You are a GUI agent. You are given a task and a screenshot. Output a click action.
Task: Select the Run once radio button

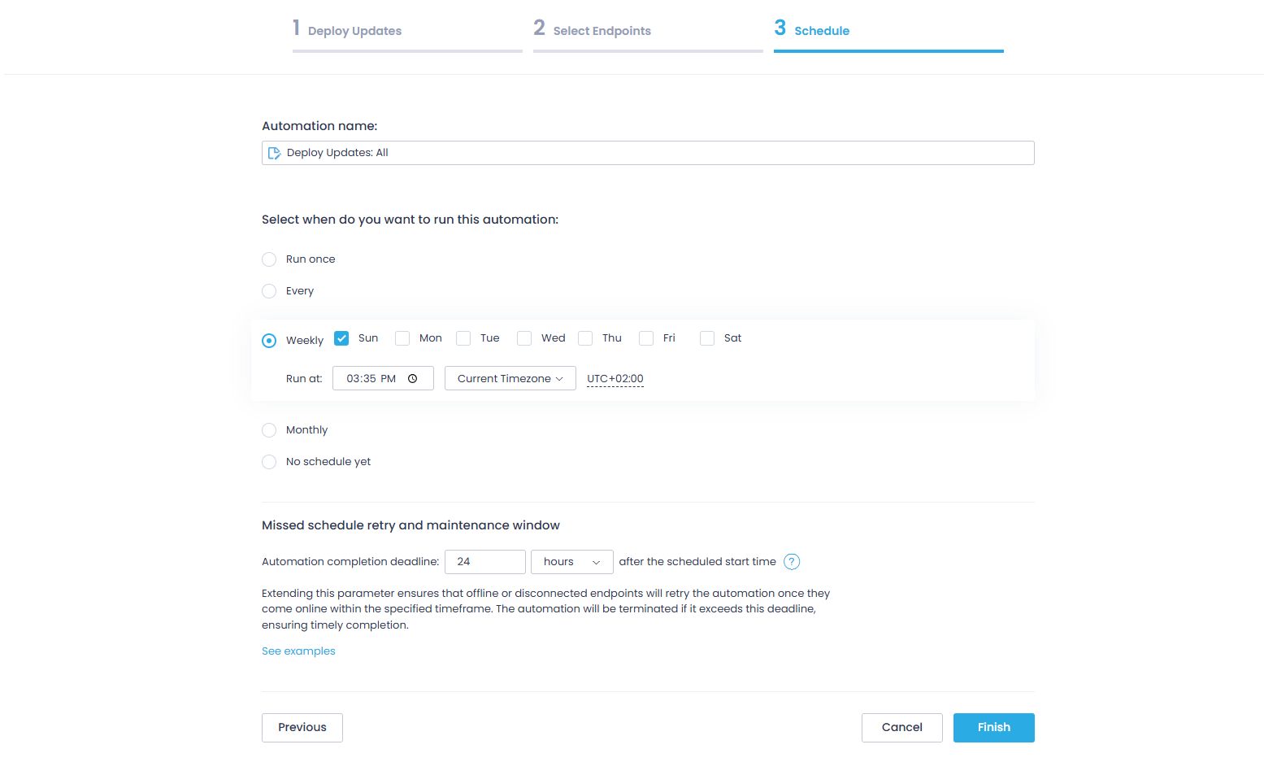point(269,259)
